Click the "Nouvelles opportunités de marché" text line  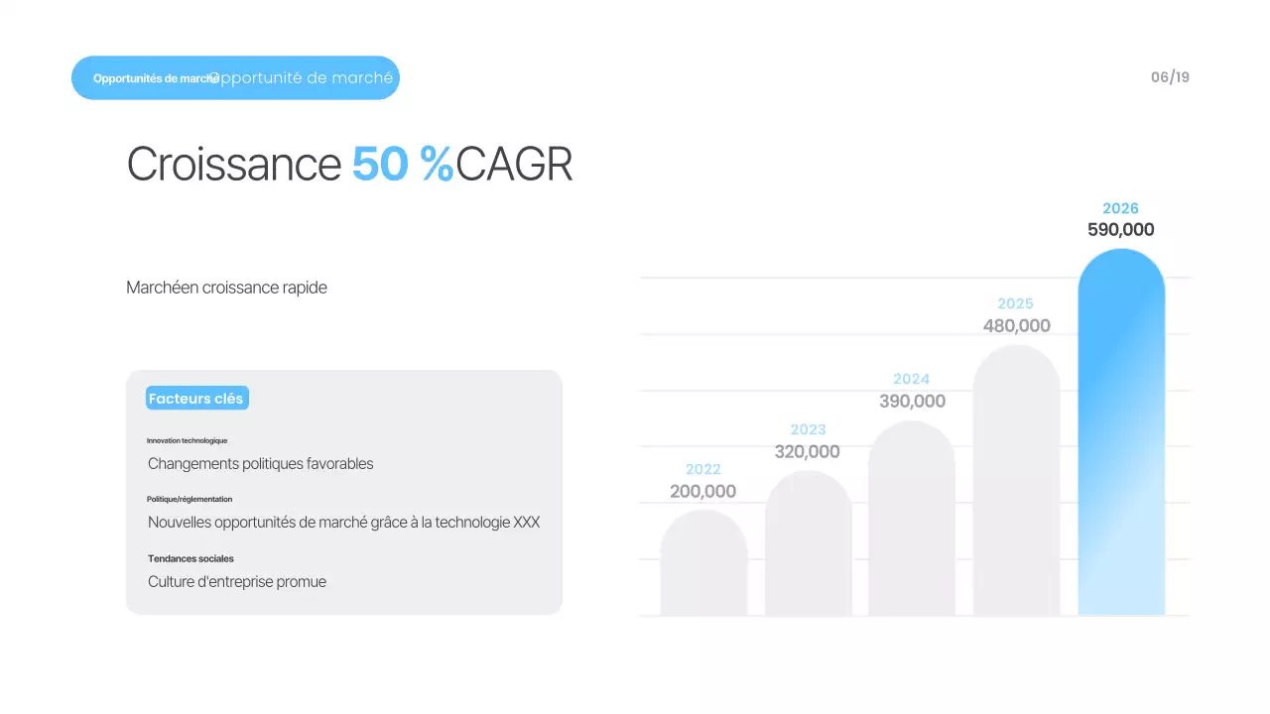[343, 522]
